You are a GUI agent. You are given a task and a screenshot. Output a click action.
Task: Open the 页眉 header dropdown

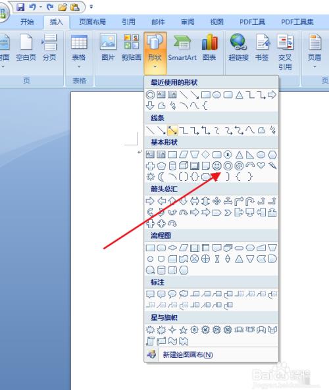(x=315, y=51)
